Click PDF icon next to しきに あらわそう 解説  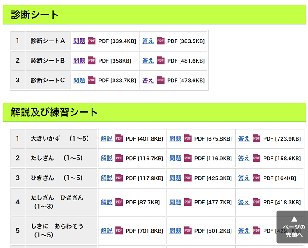coord(119,231)
